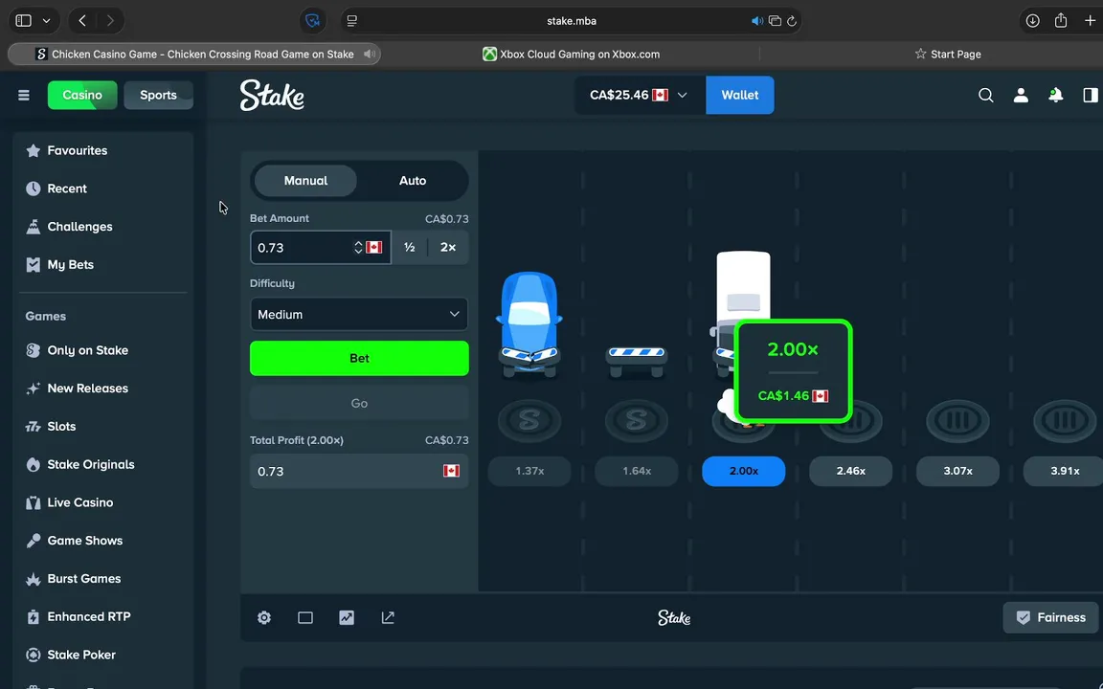Click the 3.91x multiplier tile
Viewport: 1103px width, 689px height.
coord(1065,471)
